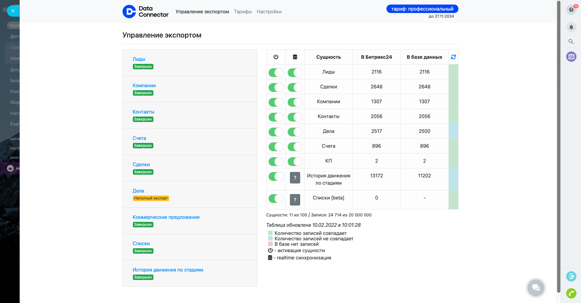Click the search magnifier icon
Viewport: 581px width, 303px height.
571,42
